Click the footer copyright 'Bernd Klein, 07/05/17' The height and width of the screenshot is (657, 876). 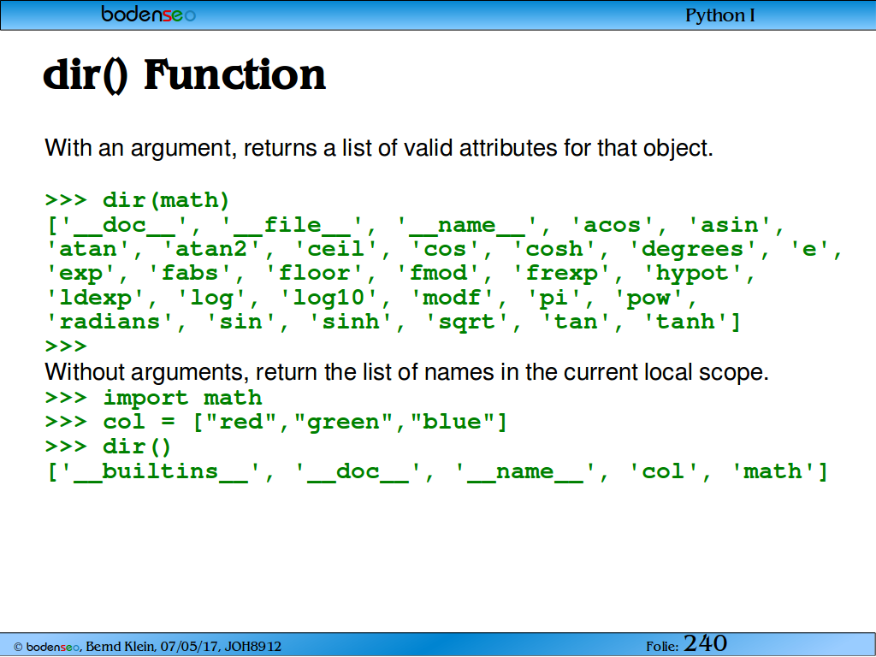(147, 647)
